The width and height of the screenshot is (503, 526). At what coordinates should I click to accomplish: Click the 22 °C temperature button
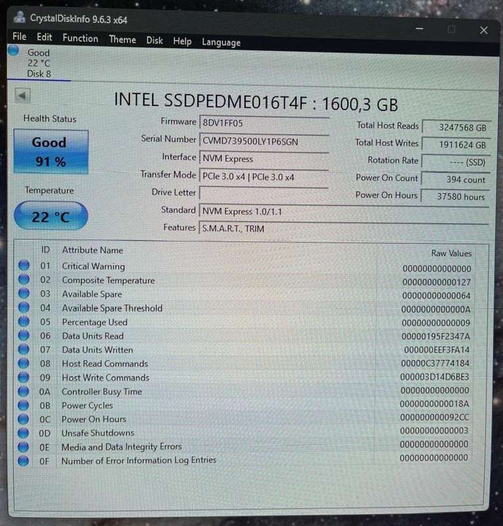pyautogui.click(x=51, y=216)
